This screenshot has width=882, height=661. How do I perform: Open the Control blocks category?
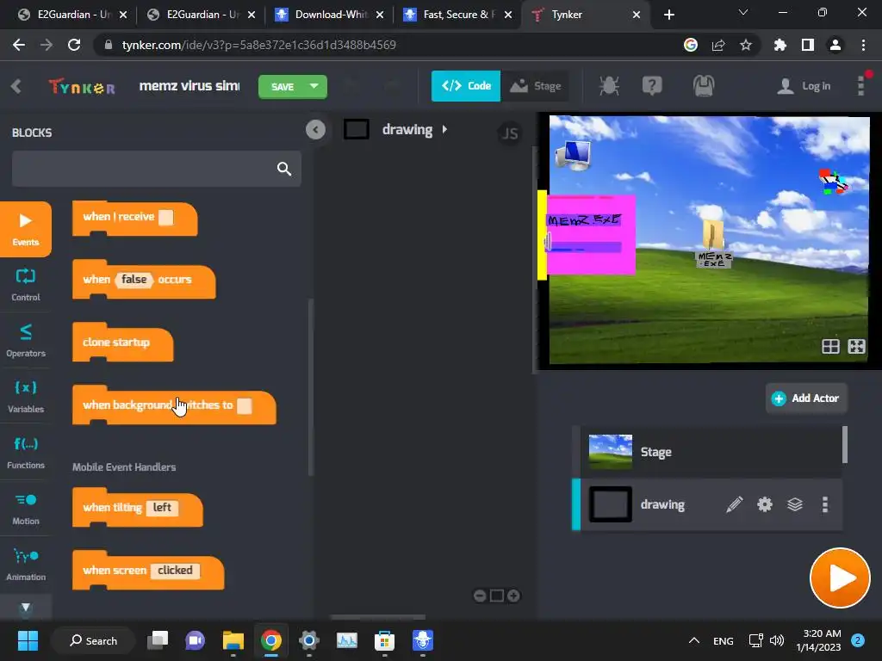[25, 285]
